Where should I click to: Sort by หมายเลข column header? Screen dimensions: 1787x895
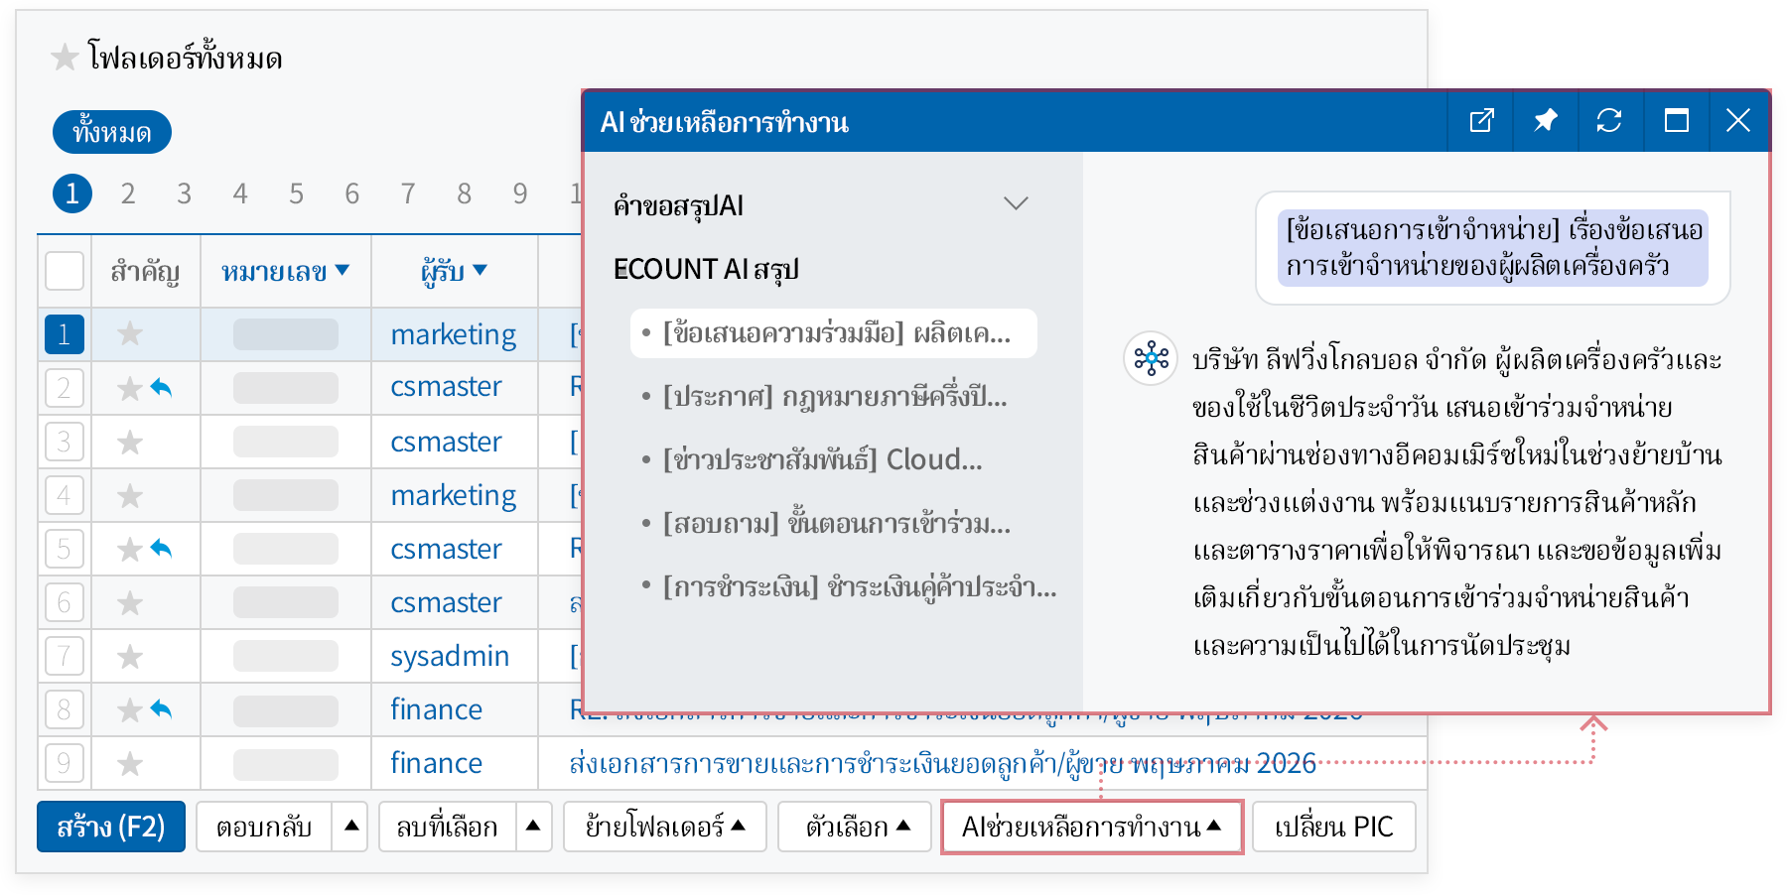285,271
